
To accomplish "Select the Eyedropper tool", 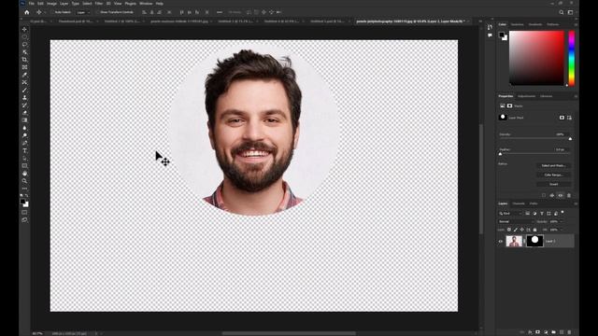I will (x=25, y=75).
